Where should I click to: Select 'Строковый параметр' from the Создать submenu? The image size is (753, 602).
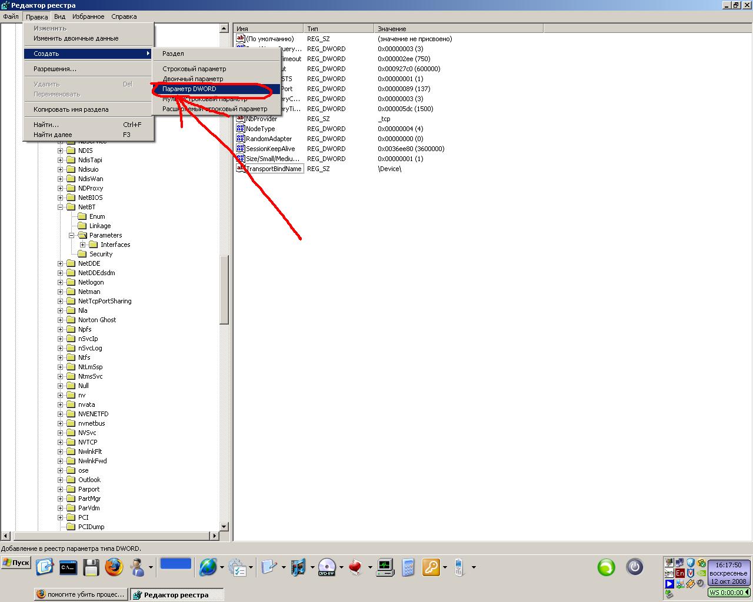pyautogui.click(x=194, y=69)
